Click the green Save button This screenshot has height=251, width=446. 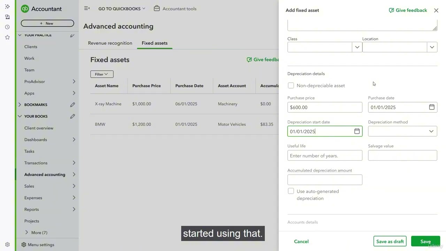pos(425,241)
